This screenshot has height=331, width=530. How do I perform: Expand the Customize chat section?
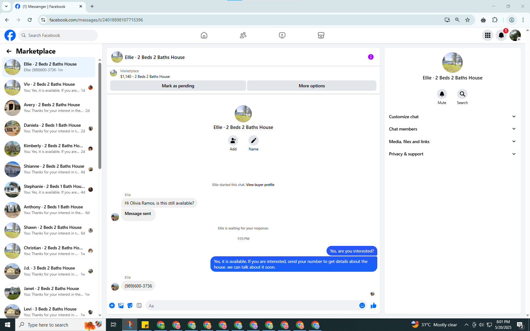tap(452, 117)
